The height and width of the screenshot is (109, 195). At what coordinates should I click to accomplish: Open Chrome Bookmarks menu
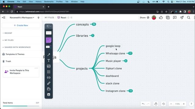click(x=49, y=2)
